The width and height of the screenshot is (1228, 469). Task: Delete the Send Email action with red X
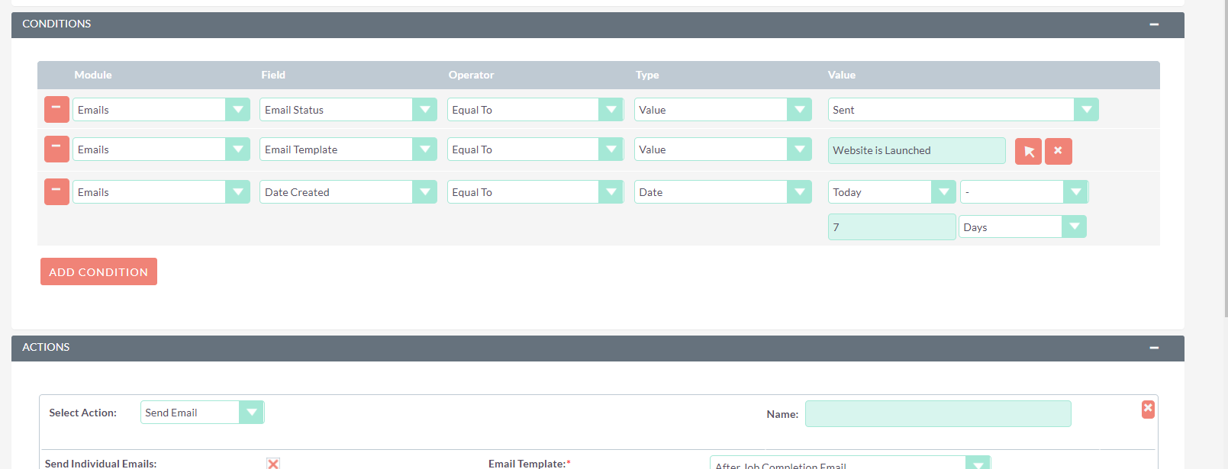pyautogui.click(x=1148, y=409)
